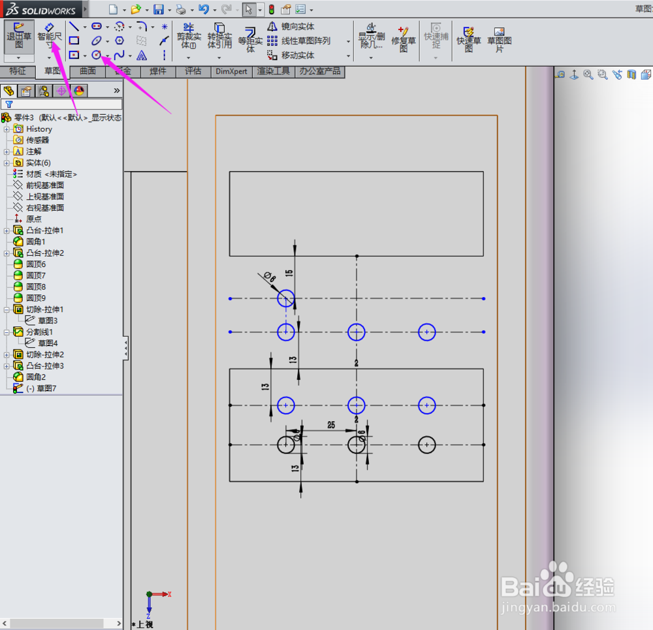Select the Ellipse sketch tool
Image resolution: width=653 pixels, height=630 pixels.
[97, 40]
